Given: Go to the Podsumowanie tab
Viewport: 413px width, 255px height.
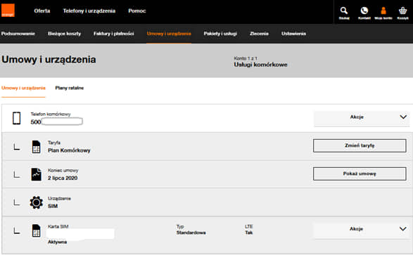Looking at the screenshot, I should 18,34.
